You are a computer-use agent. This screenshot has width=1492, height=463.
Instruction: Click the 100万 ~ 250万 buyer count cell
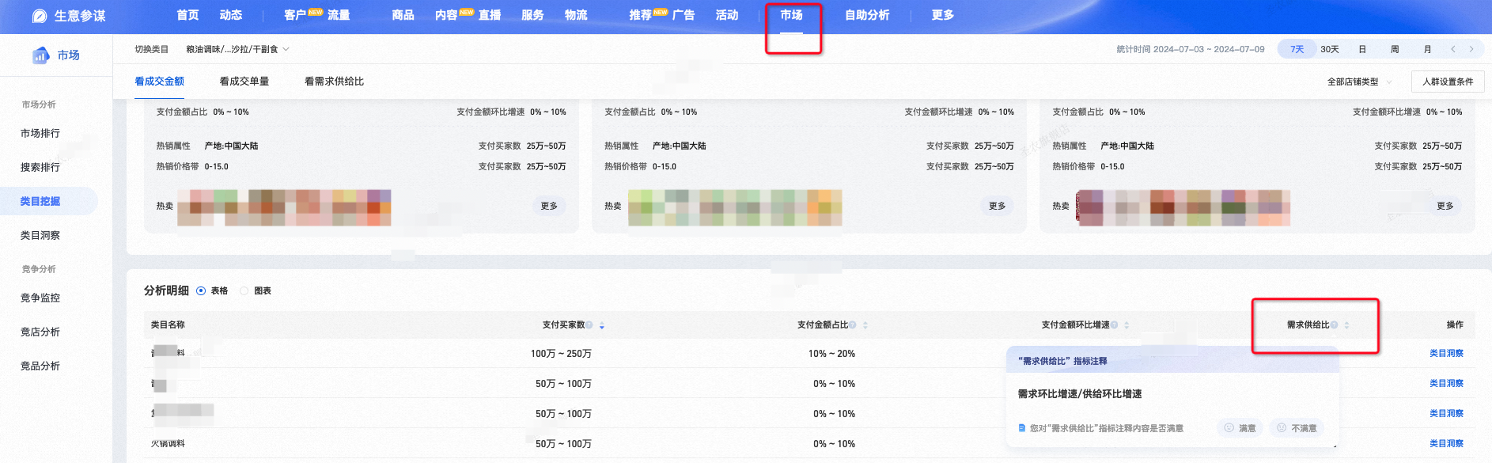(561, 354)
